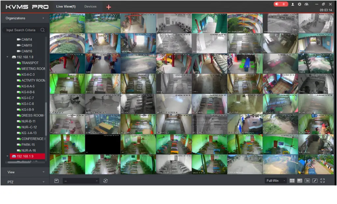Image resolution: width=337 pixels, height=204 pixels.
Task: Select KG-I-C-7 camera in tree
Action: [28, 98]
